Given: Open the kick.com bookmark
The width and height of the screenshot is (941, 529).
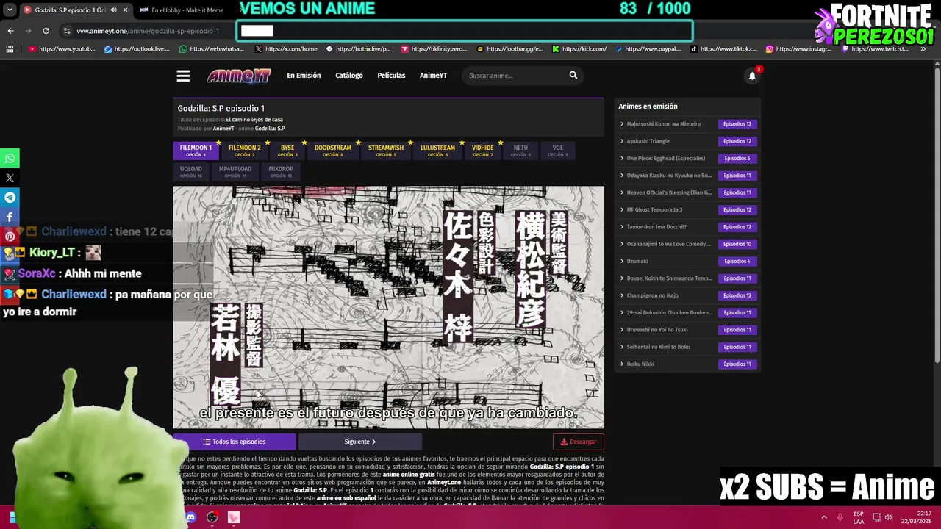Looking at the screenshot, I should tap(579, 49).
